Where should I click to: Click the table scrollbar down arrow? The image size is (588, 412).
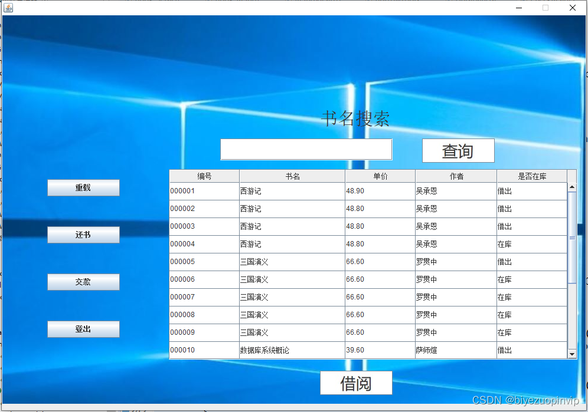[x=572, y=354]
